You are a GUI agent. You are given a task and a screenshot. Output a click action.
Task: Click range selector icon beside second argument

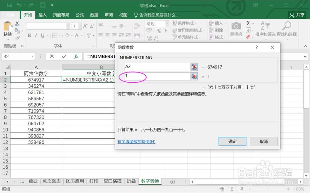(x=194, y=76)
